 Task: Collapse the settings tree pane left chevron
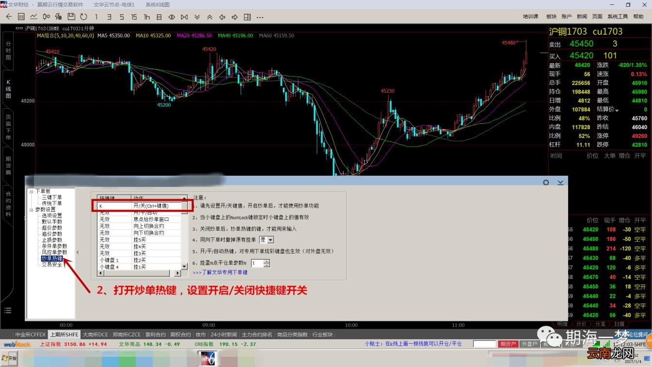point(78,252)
